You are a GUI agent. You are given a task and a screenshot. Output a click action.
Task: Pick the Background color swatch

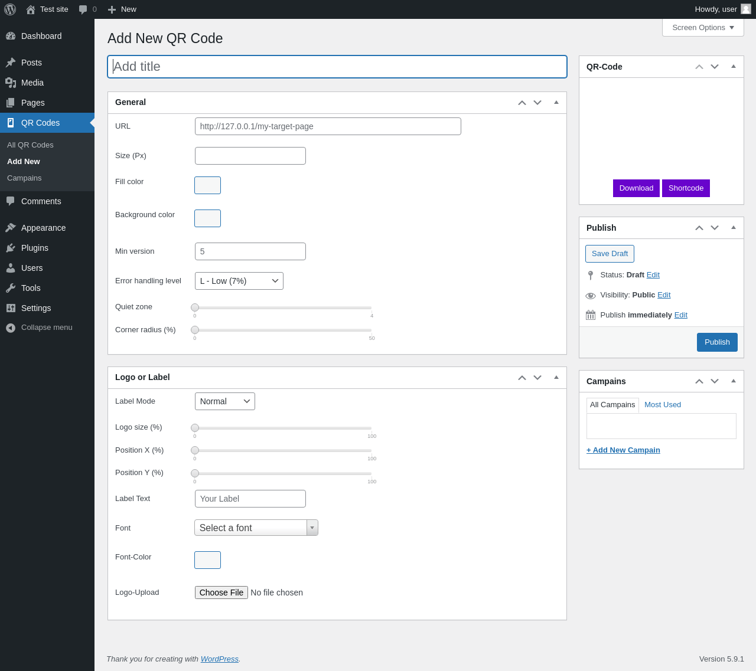[207, 218]
